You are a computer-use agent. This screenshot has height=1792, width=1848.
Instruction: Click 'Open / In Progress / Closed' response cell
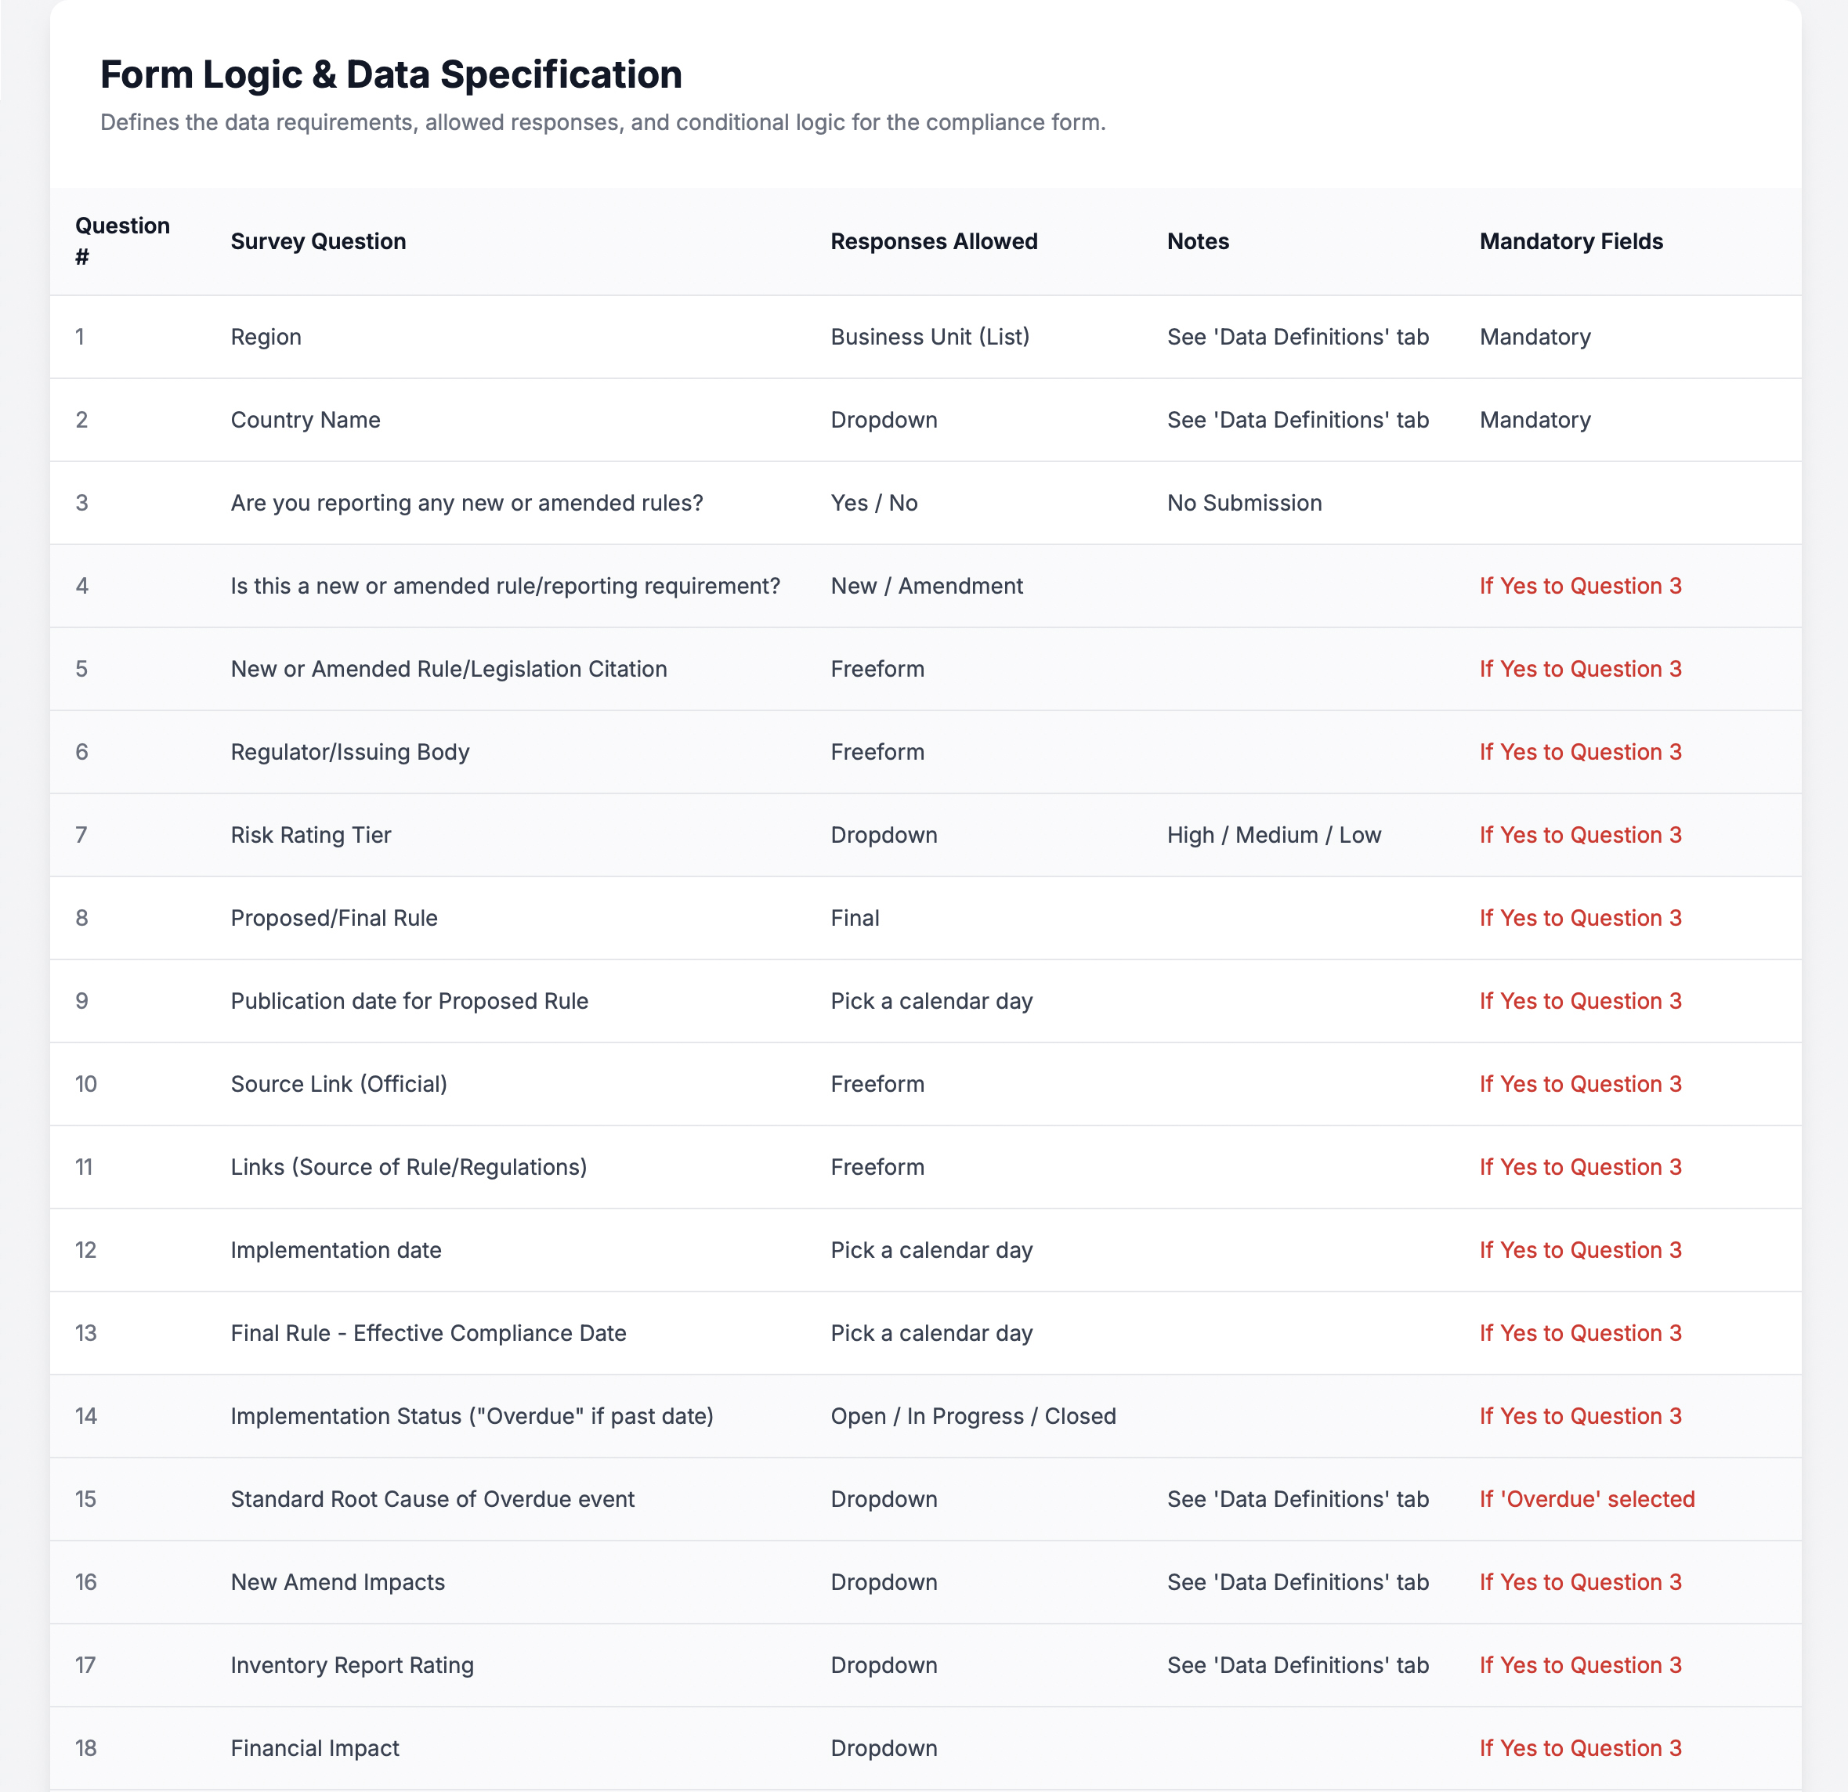pos(973,1415)
